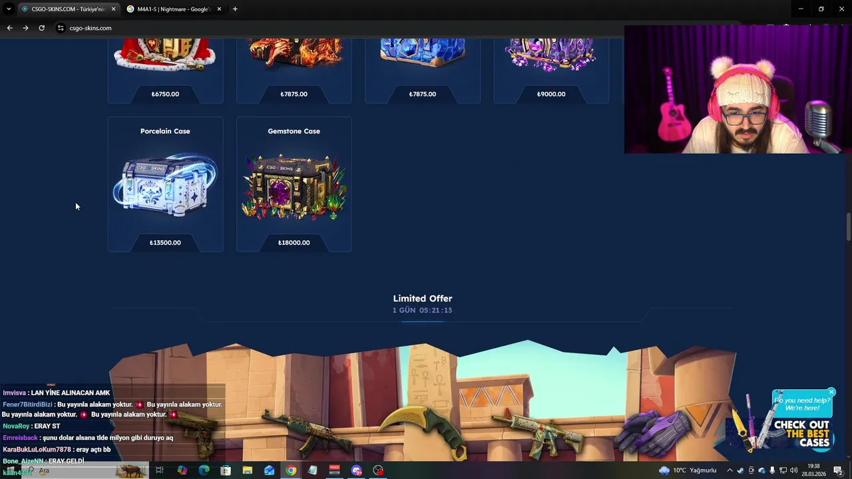
Task: Click the ₺18000.00 price button
Action: (294, 243)
